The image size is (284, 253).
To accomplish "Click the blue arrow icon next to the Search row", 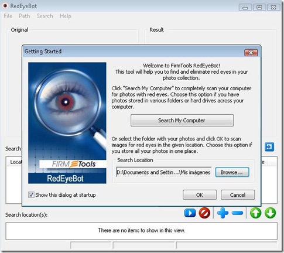I will (x=269, y=147).
